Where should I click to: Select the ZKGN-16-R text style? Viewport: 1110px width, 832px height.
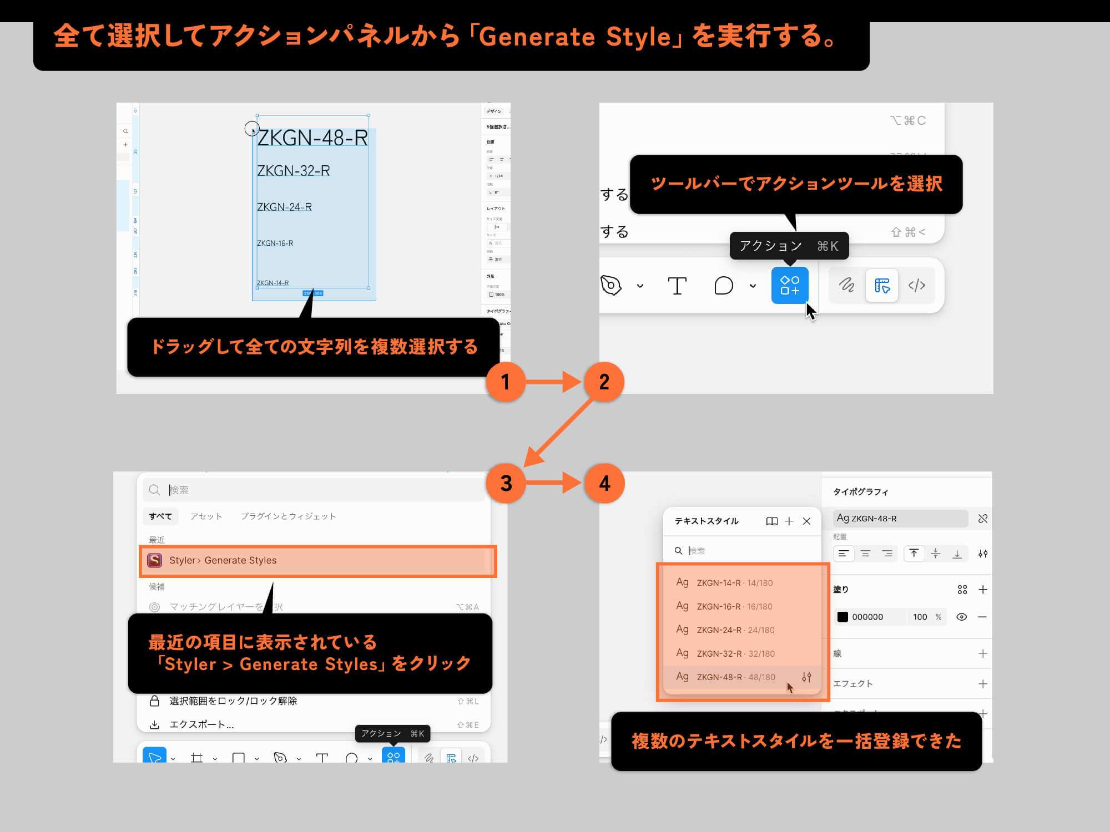point(742,607)
